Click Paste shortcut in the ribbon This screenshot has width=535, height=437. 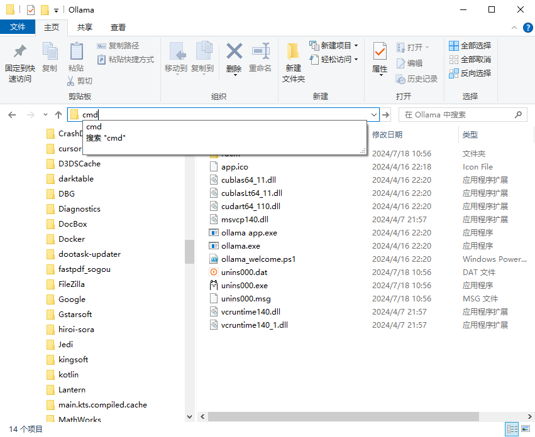point(126,60)
